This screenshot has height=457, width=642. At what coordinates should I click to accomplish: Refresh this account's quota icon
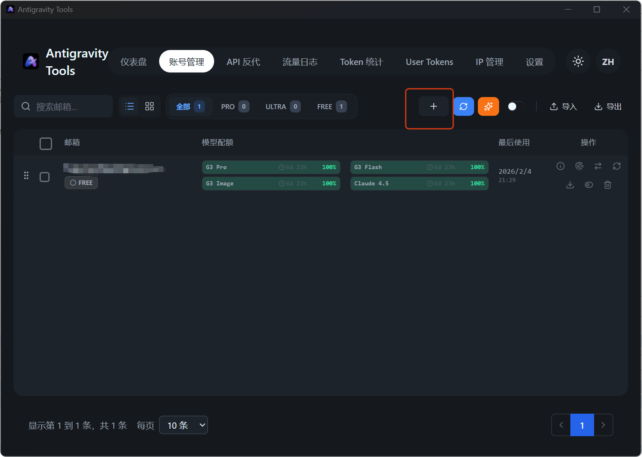pos(617,166)
